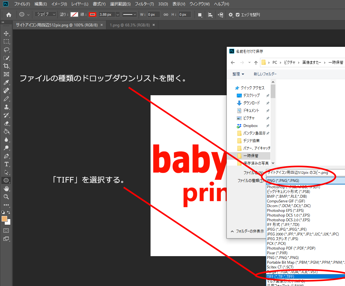
Task: Switch to the Hand tool
Action: (x=6, y=189)
